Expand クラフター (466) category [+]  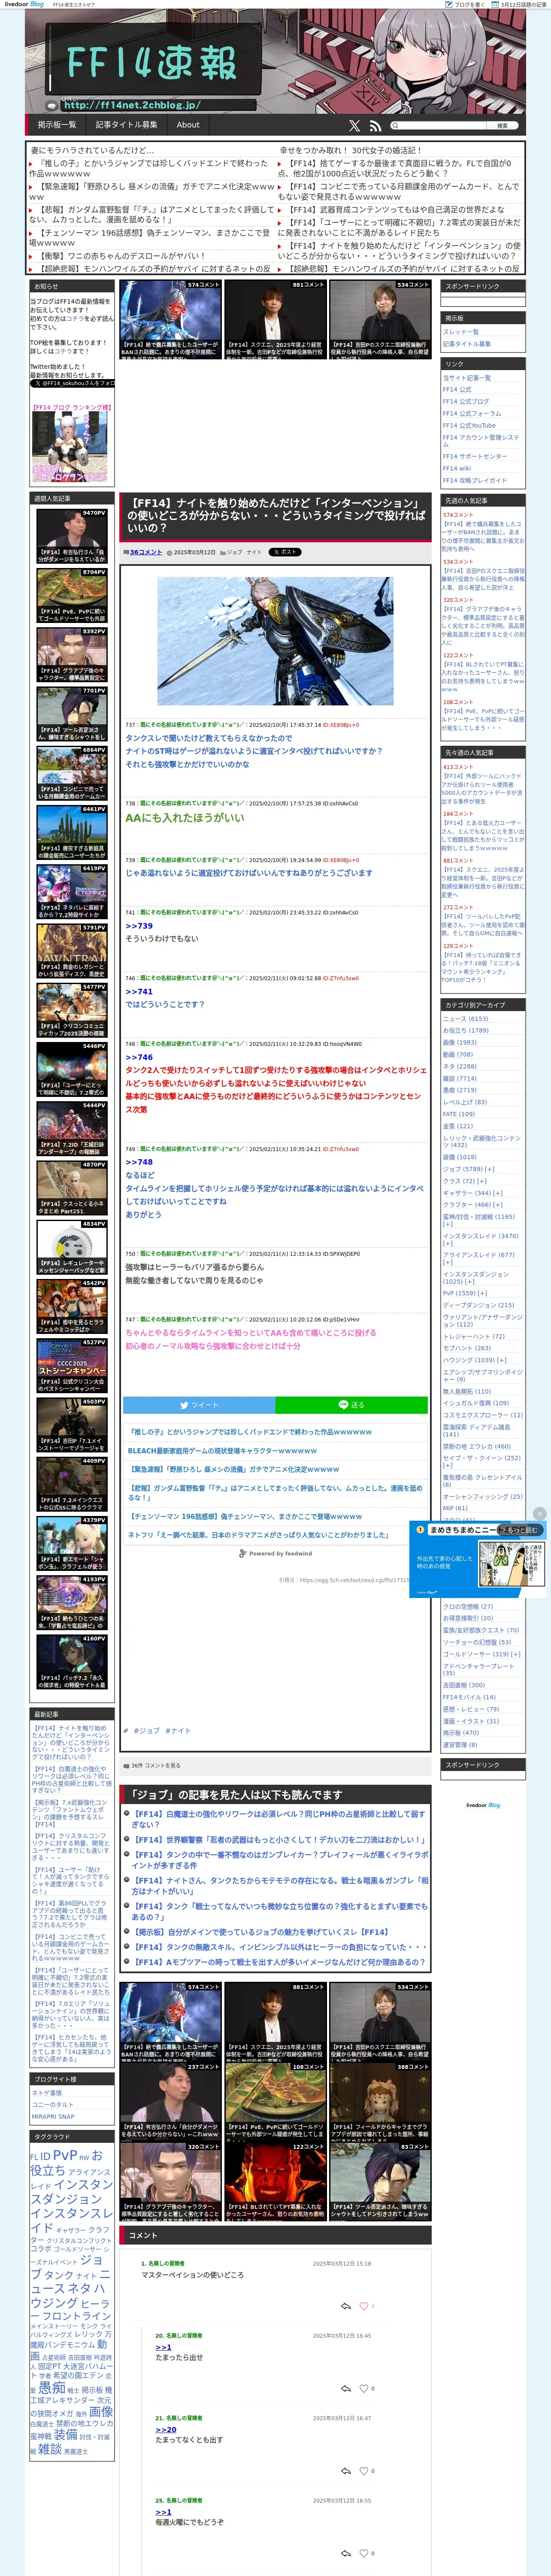pyautogui.click(x=497, y=1205)
